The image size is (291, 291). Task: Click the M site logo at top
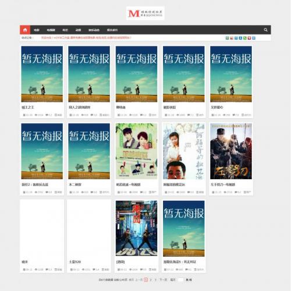(145, 13)
